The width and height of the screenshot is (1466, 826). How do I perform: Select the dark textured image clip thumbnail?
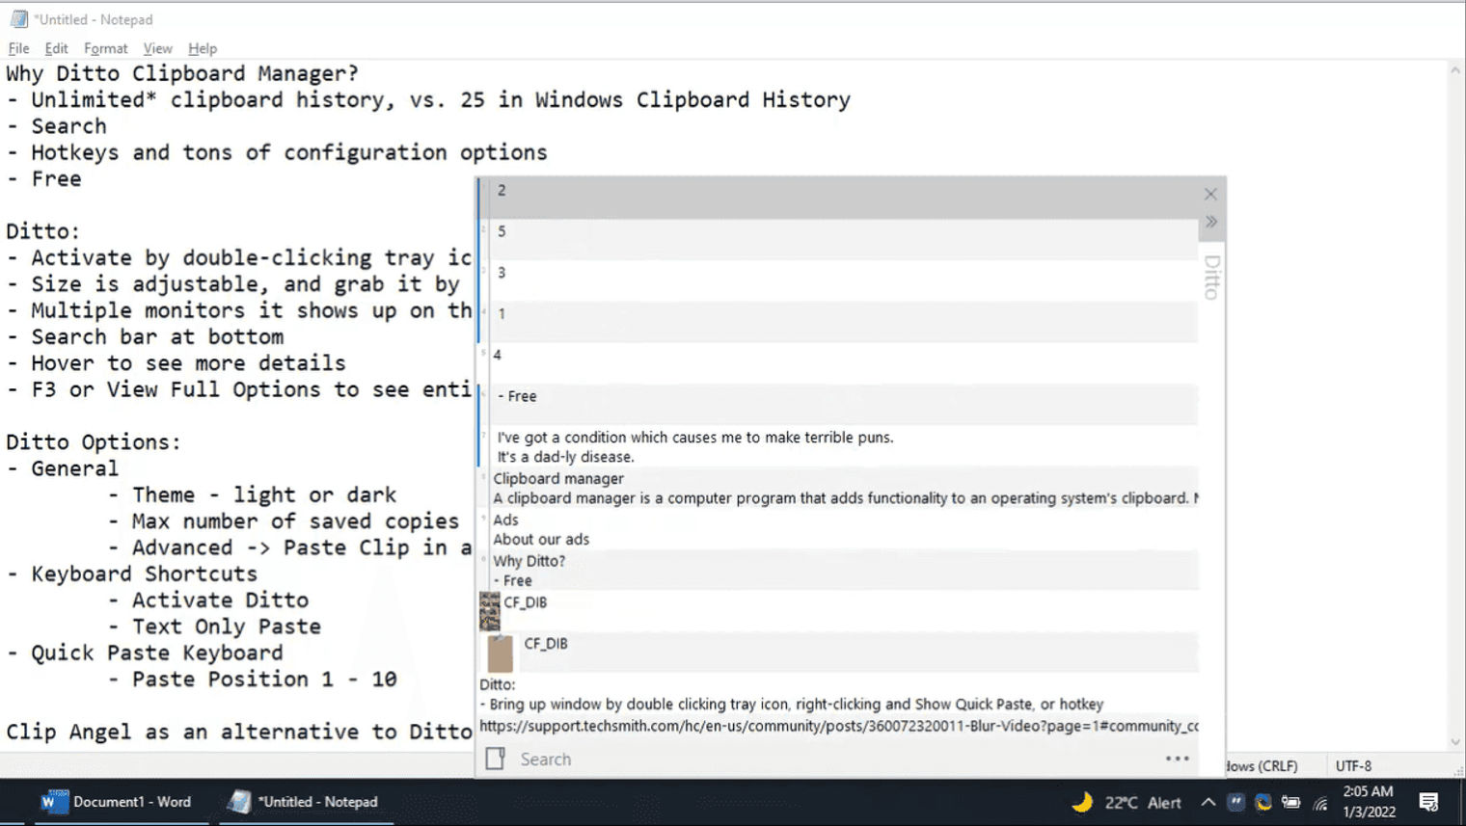(490, 611)
